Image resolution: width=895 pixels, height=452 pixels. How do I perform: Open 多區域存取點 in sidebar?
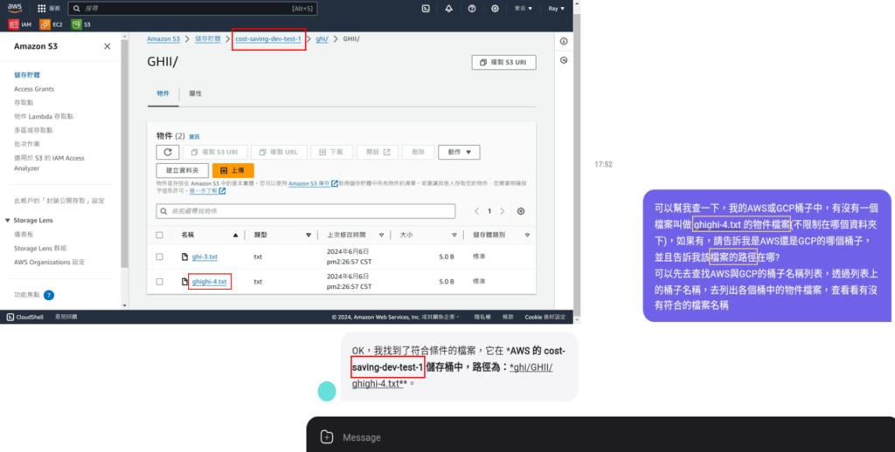[34, 130]
